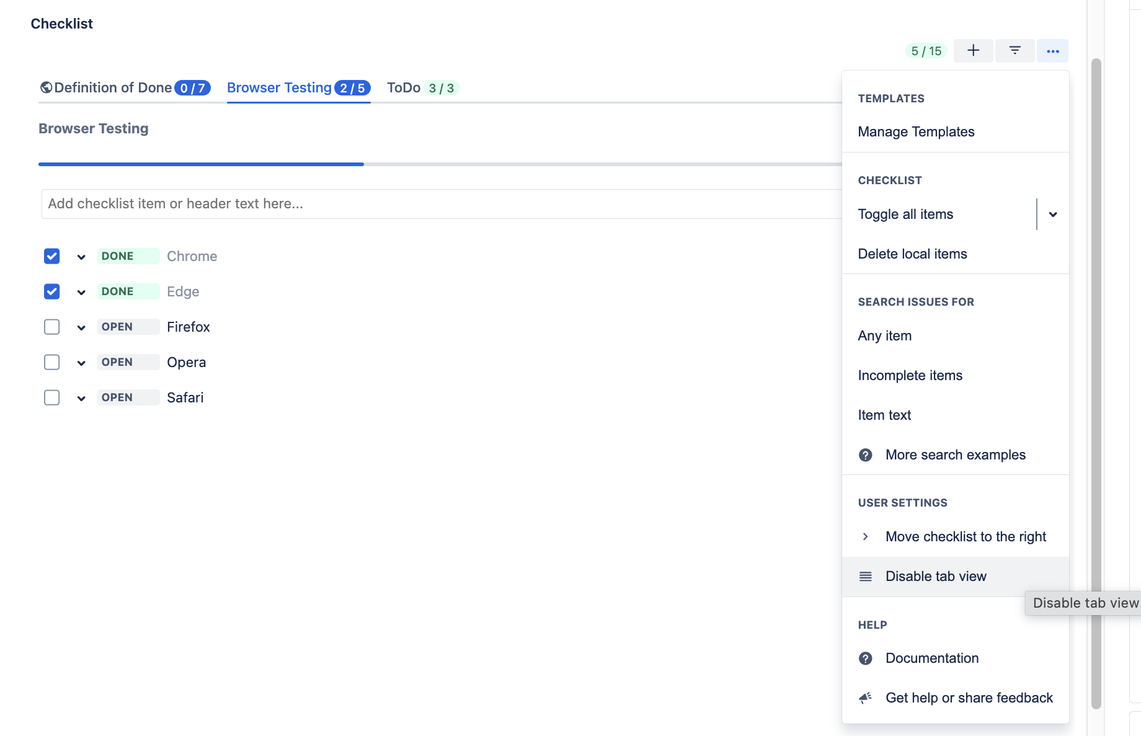
Task: Search issues for Incomplete items
Action: pos(955,376)
